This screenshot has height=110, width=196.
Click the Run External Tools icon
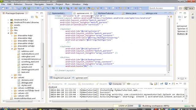coord(68,8)
